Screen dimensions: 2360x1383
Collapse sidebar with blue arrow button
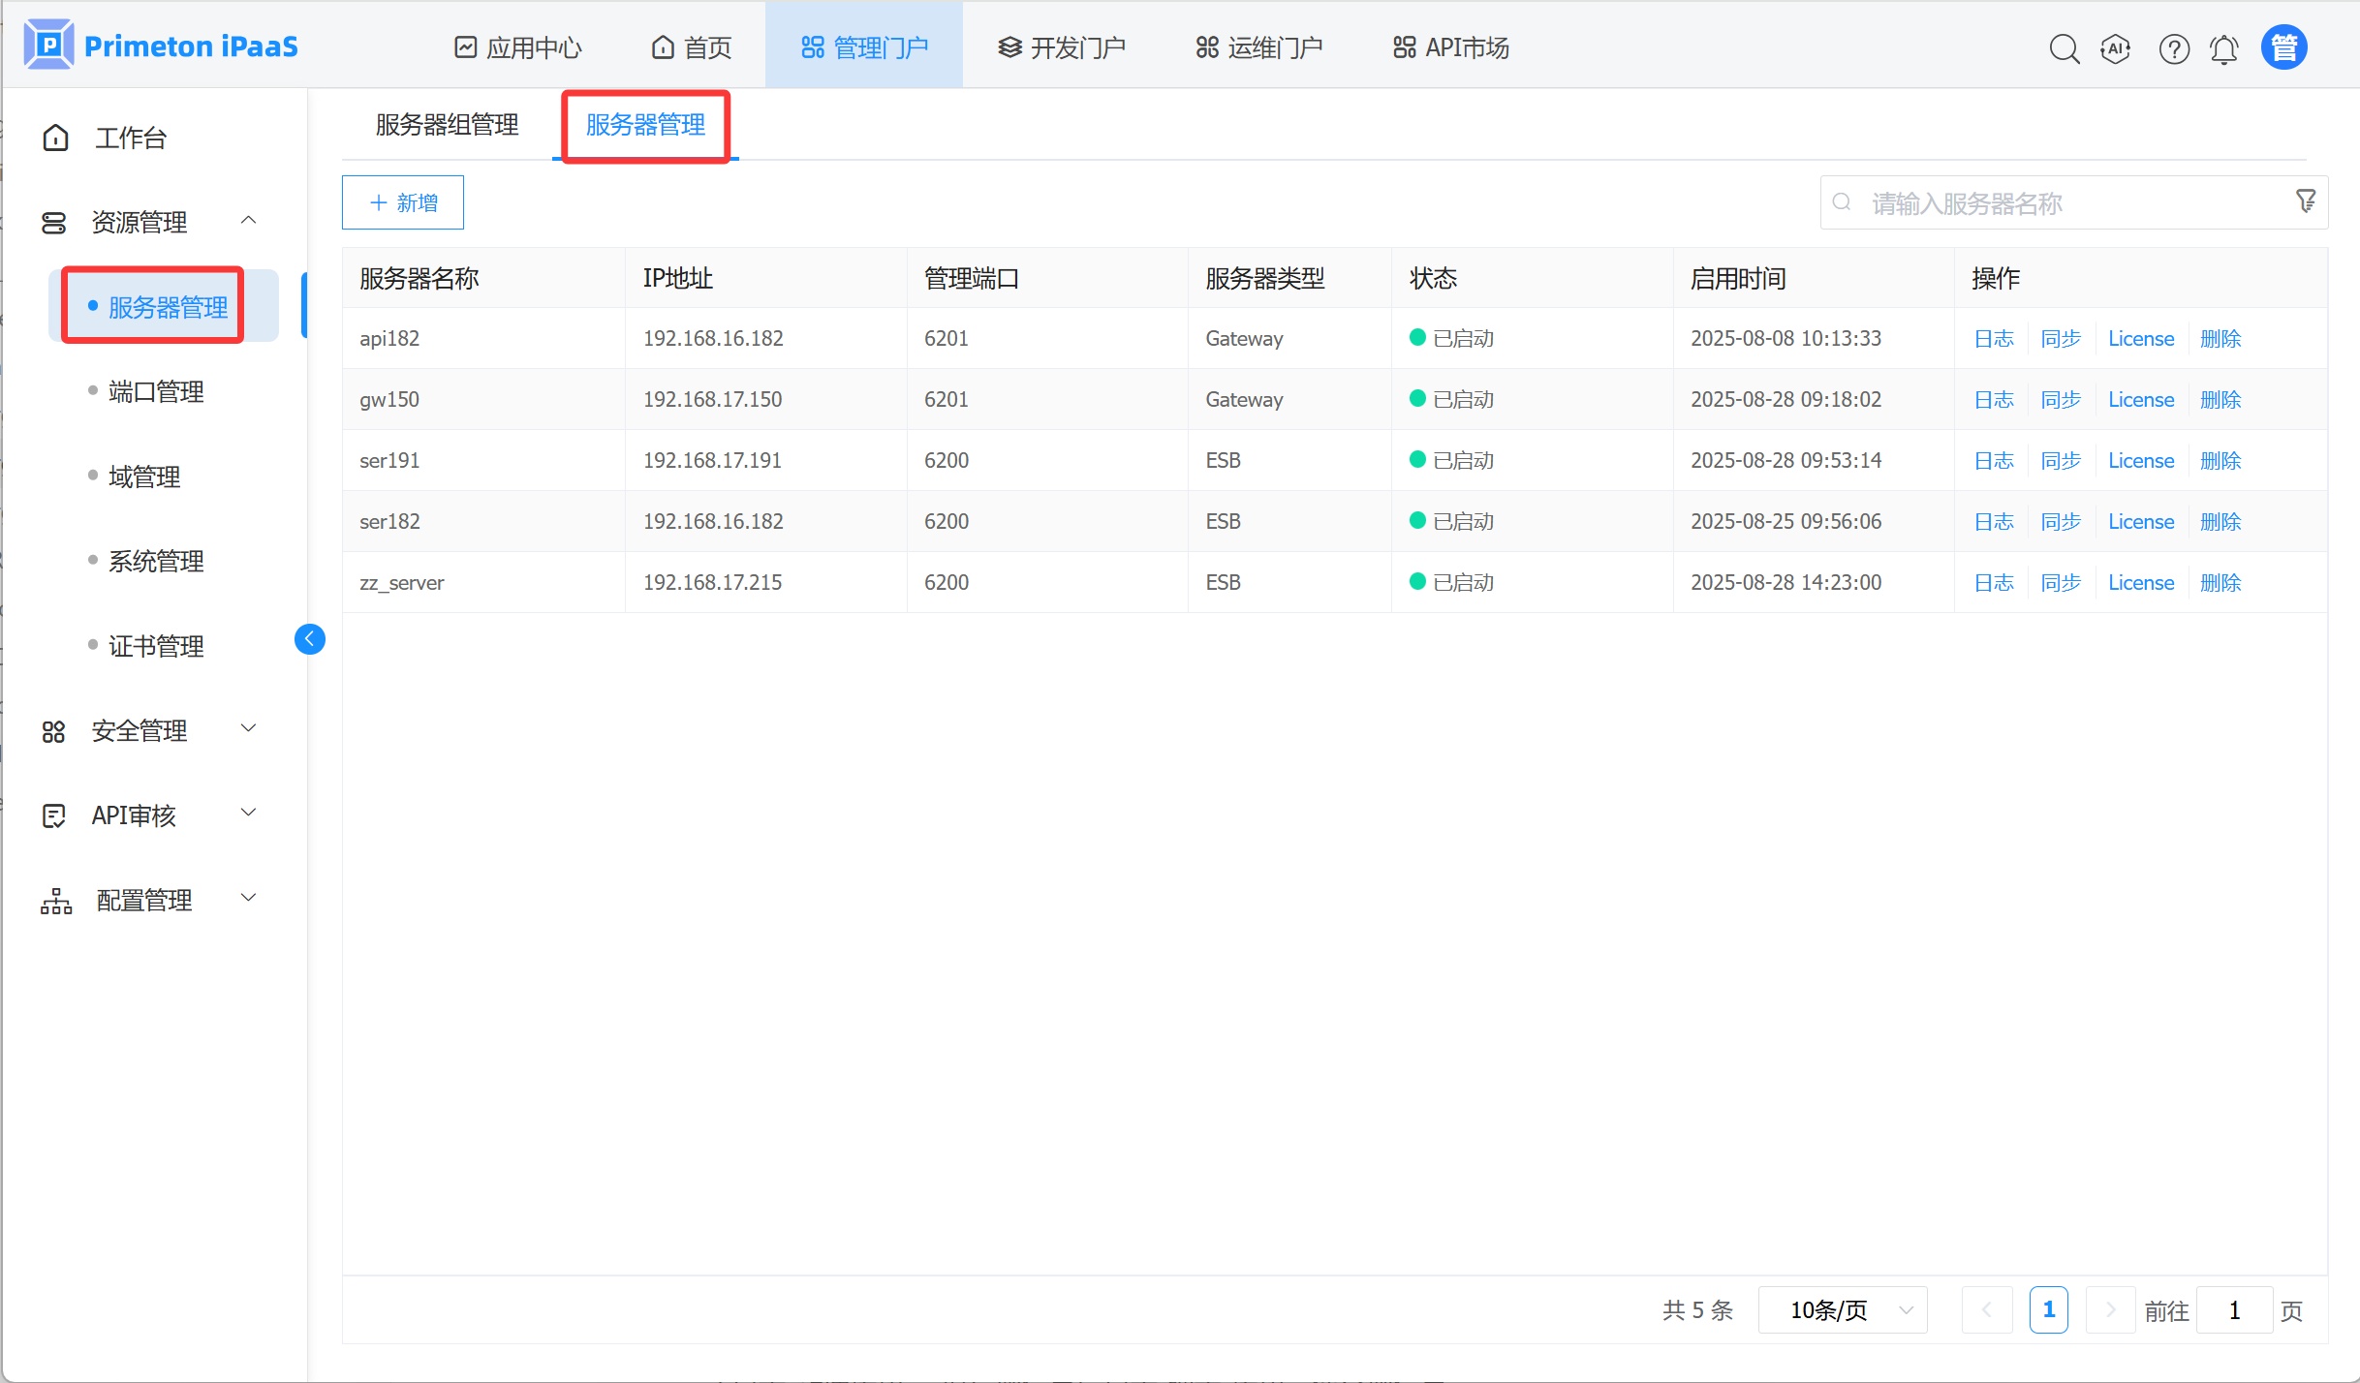click(310, 639)
